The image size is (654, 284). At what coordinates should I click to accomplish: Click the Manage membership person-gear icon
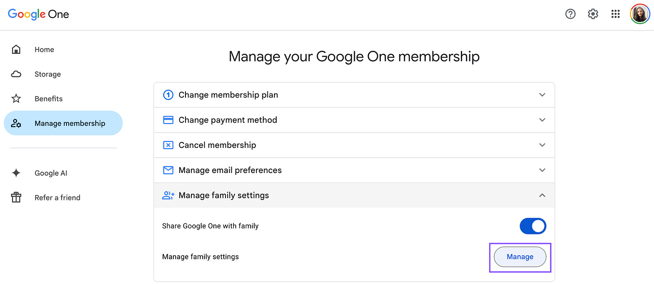point(16,123)
